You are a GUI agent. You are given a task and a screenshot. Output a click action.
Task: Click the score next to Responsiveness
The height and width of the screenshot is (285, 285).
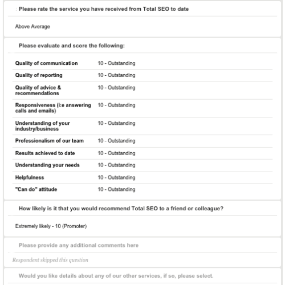click(116, 105)
